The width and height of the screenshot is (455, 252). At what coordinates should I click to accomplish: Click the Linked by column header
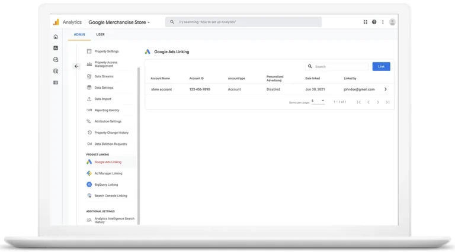(350, 78)
